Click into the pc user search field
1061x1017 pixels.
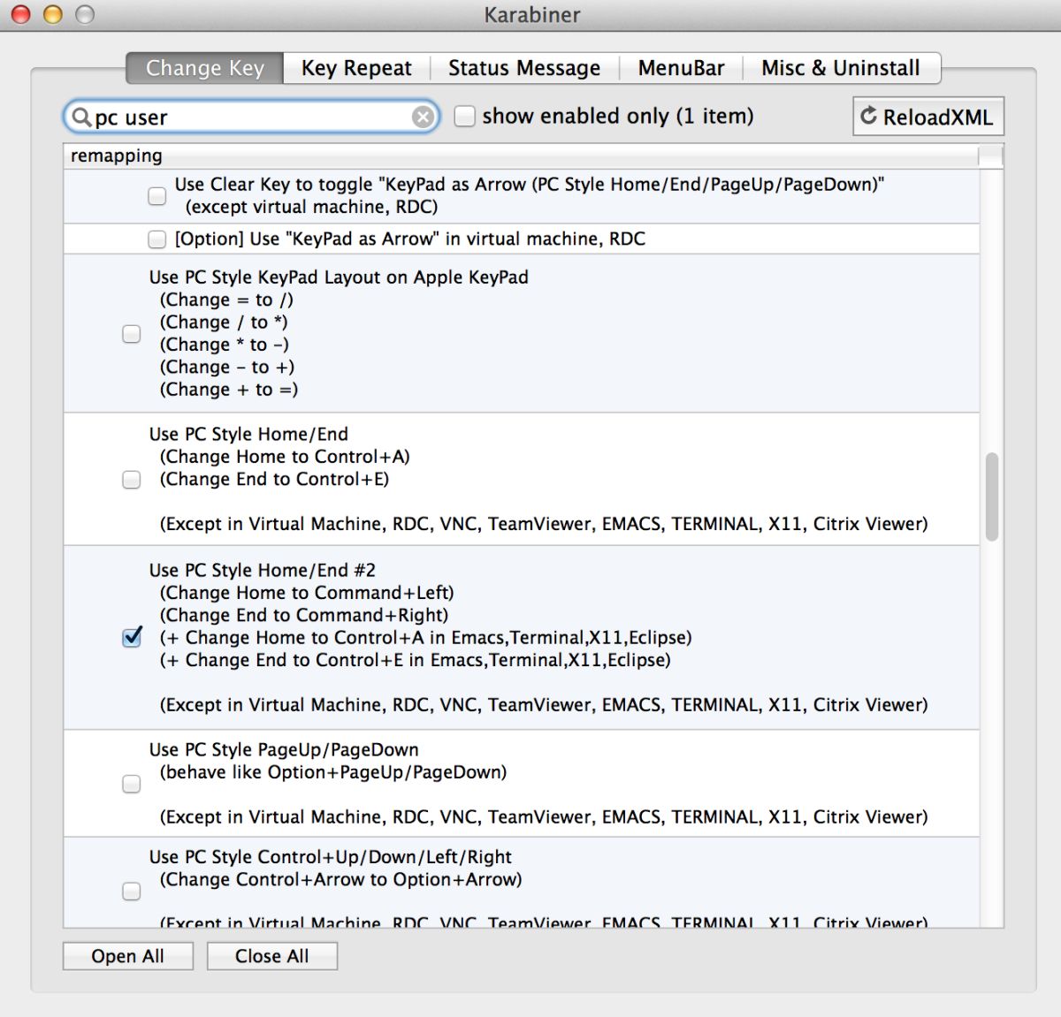click(x=251, y=117)
